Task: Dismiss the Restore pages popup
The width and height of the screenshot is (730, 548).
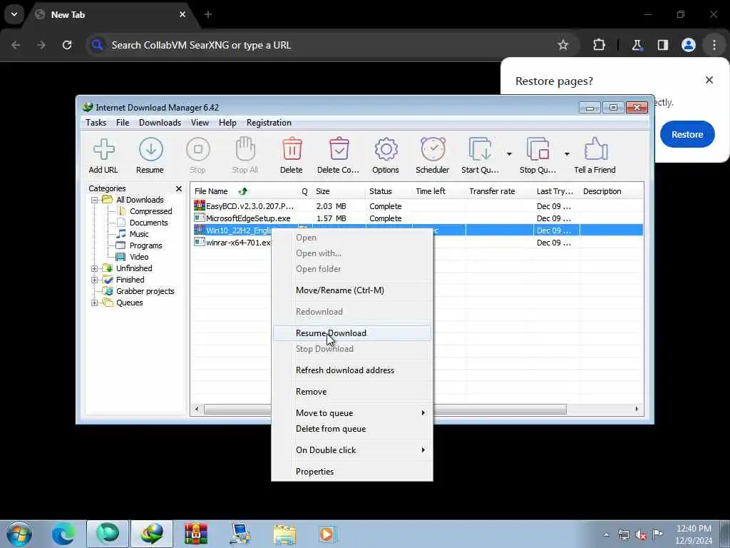Action: 709,80
